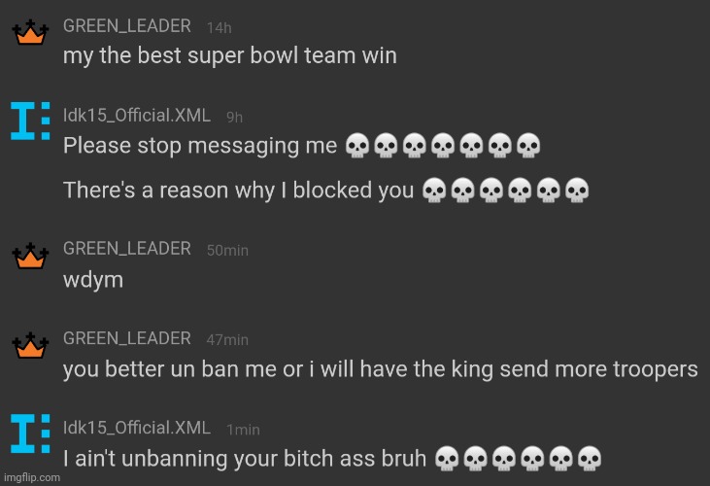The image size is (710, 486).
Task: Click Idk15_Official.XML's blue icon on the 9h message
Action: tap(30, 121)
